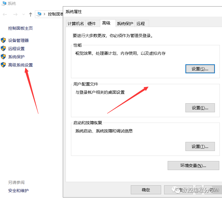The height and width of the screenshot is (200, 222).
Task: Open the 远程 tab
Action: [141, 23]
